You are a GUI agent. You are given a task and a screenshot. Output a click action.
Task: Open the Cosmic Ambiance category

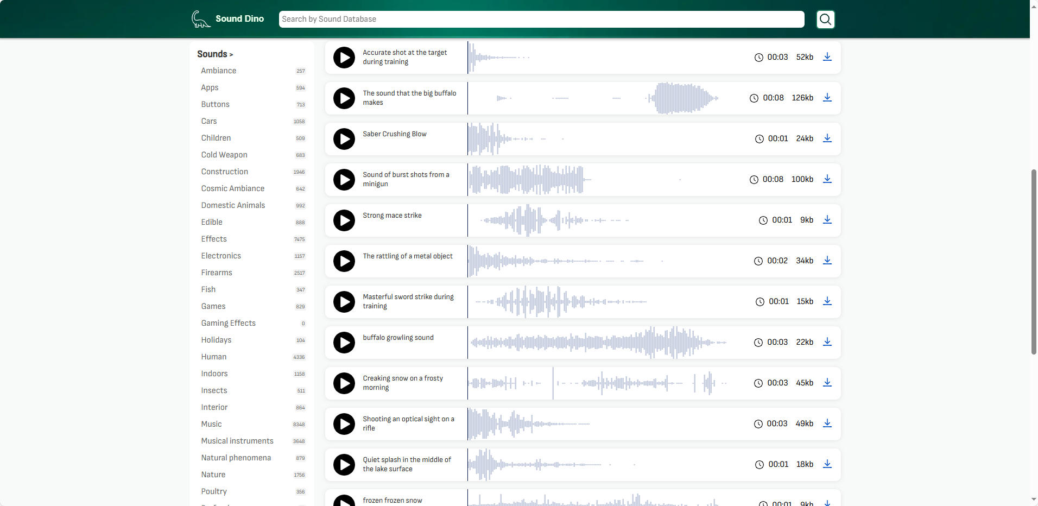[232, 188]
